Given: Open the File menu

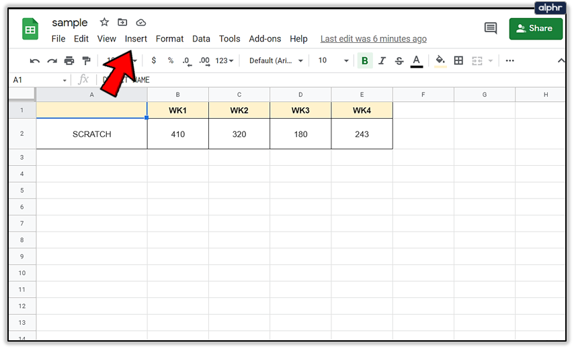Looking at the screenshot, I should pyautogui.click(x=58, y=39).
